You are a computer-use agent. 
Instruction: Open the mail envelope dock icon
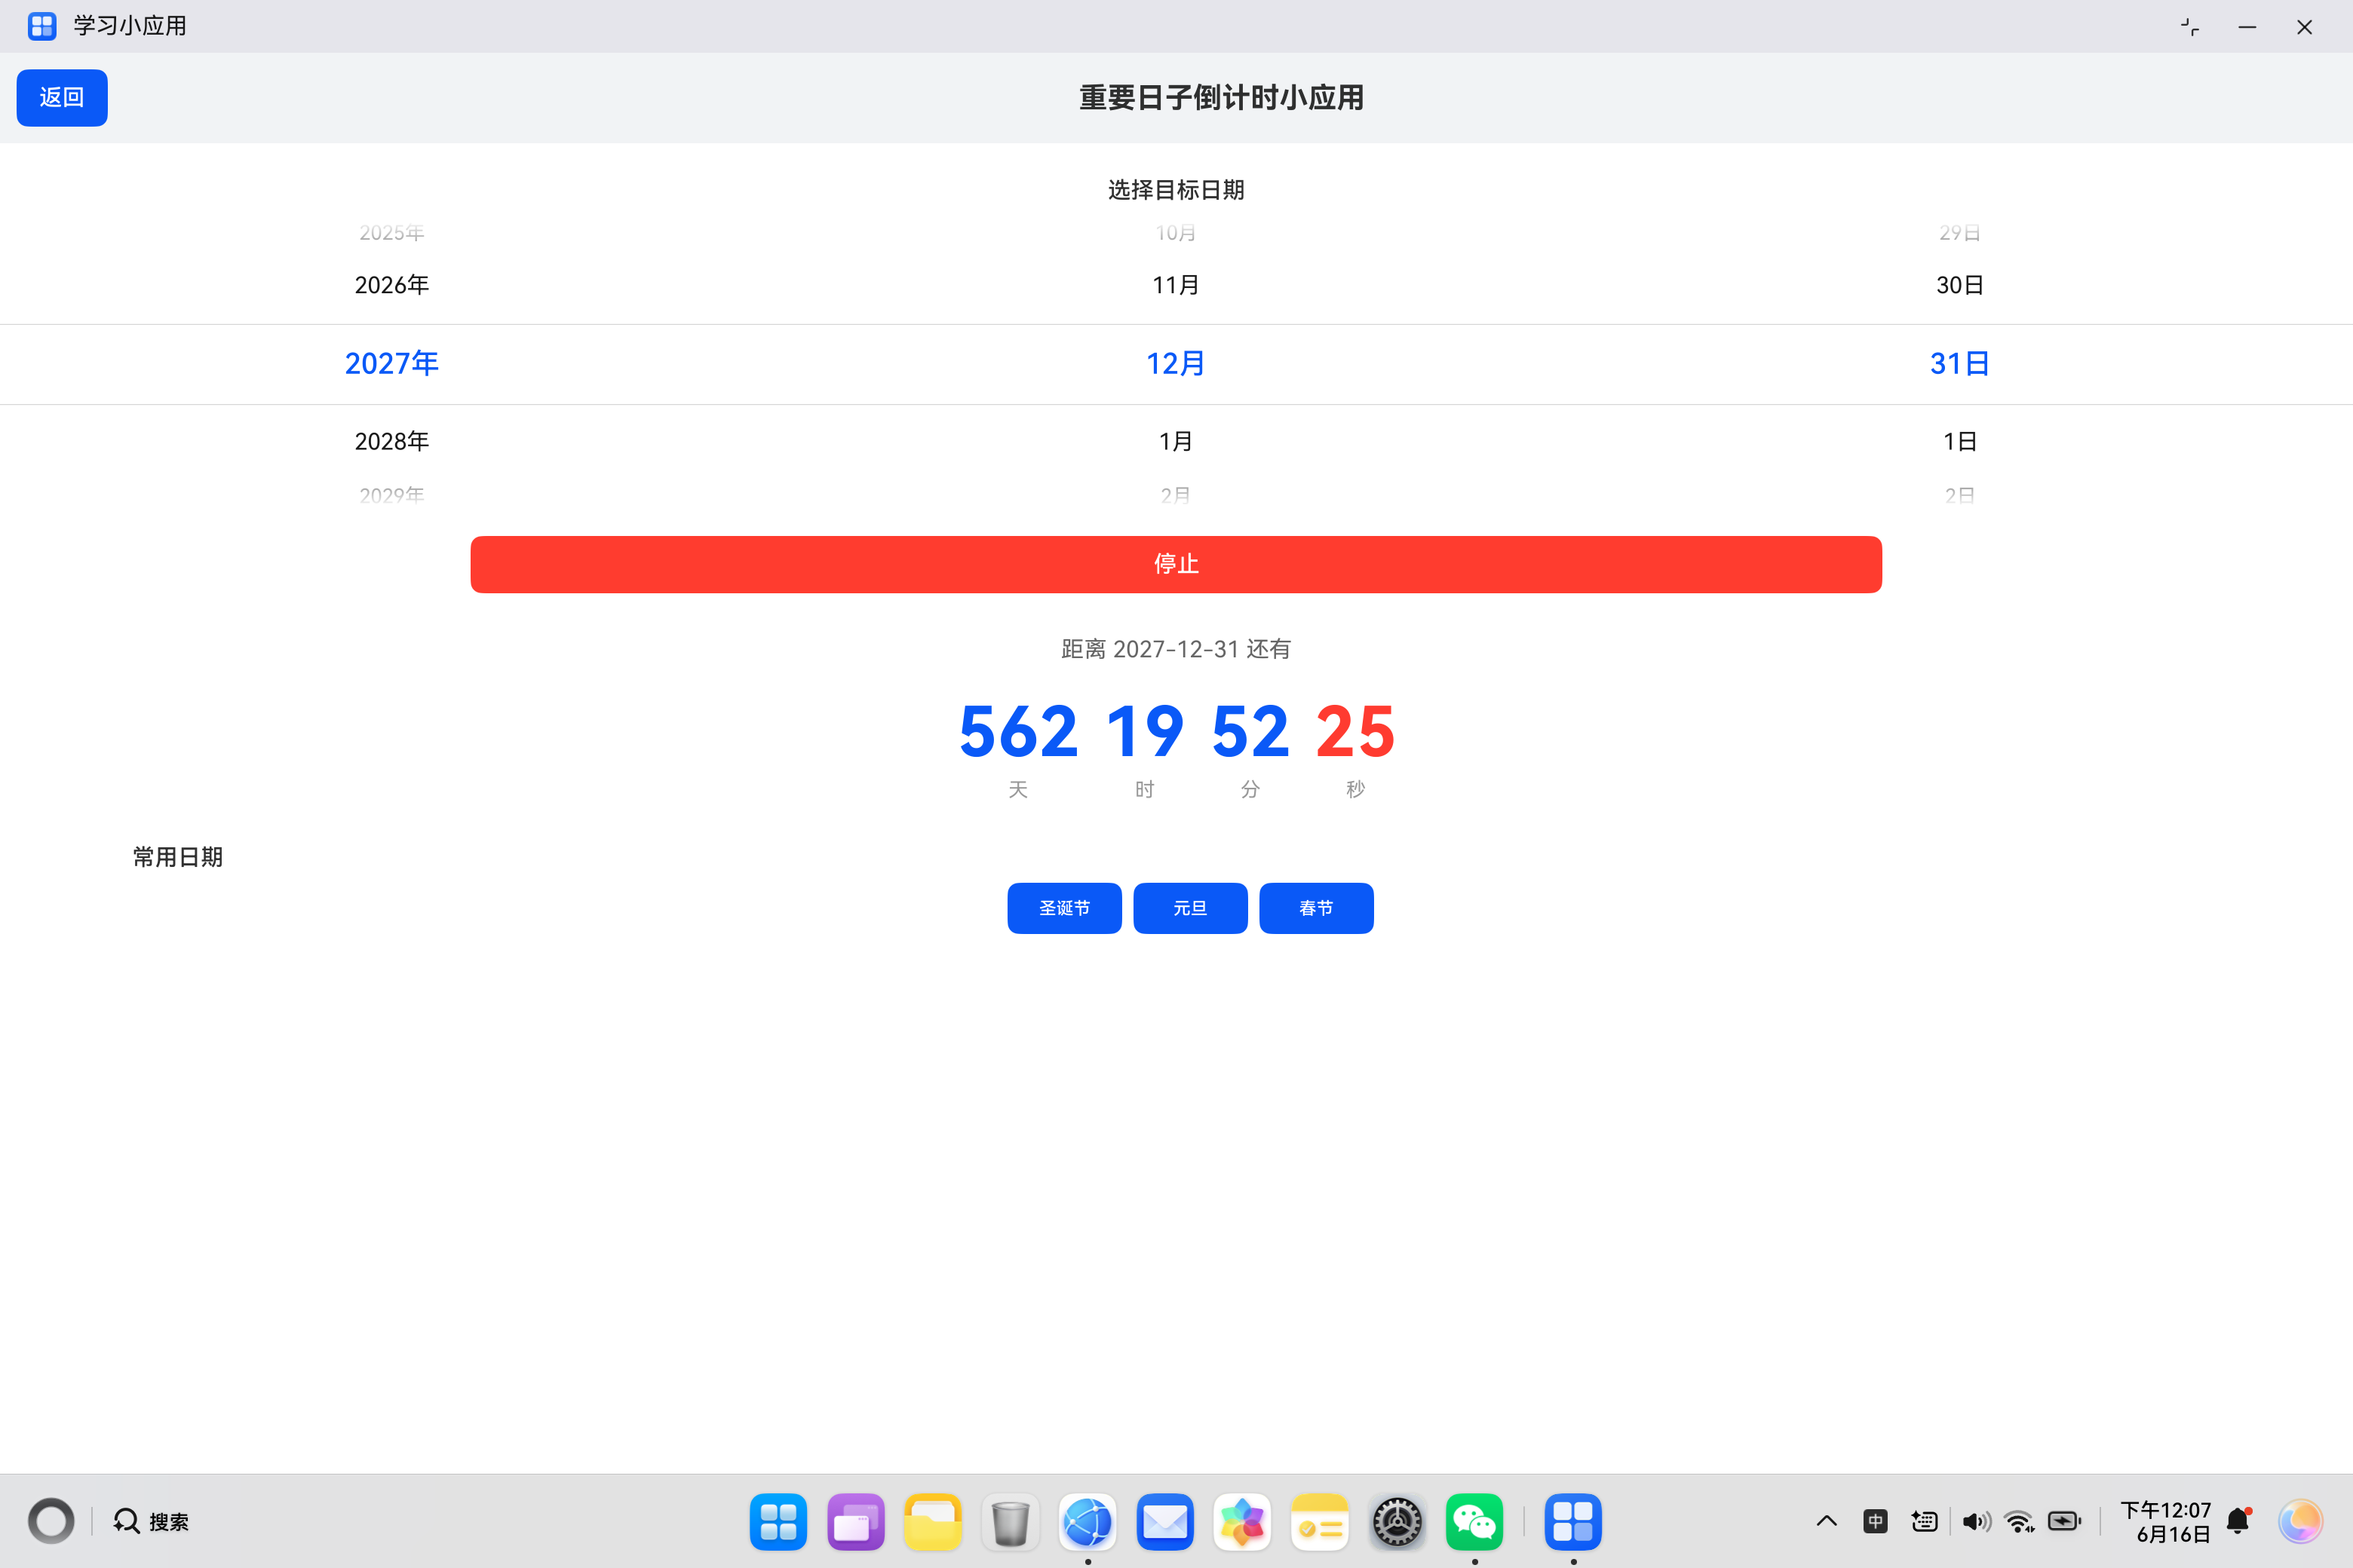1164,1521
